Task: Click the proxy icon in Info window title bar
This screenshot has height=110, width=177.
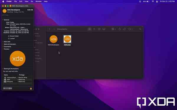Action: tap(10, 6)
